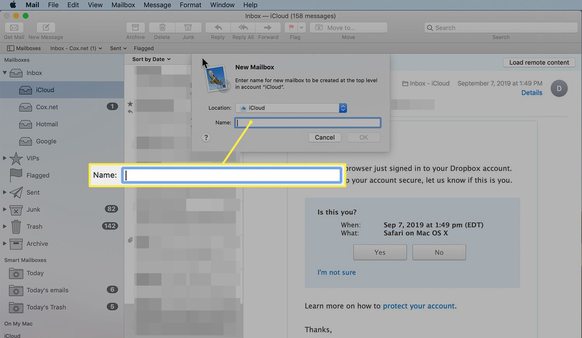582x338 pixels.
Task: Expand the Junk disclosure triangle
Action: (5, 209)
